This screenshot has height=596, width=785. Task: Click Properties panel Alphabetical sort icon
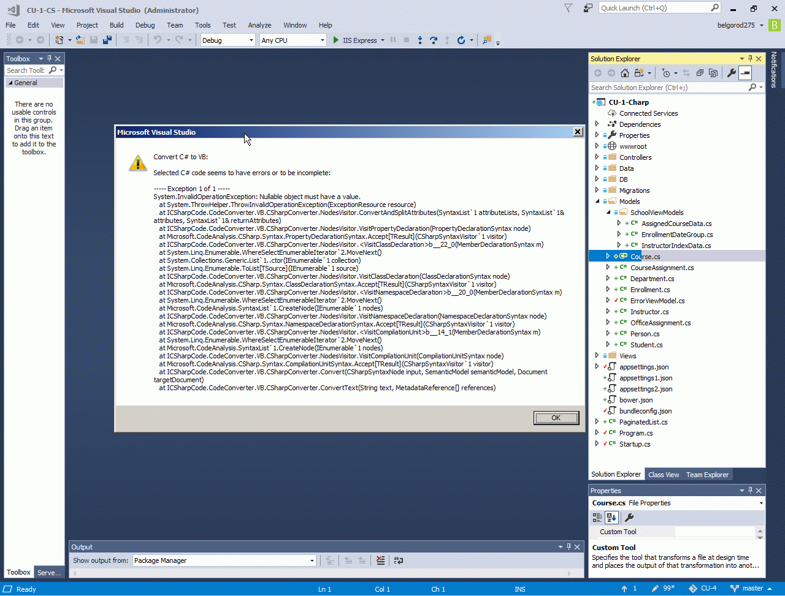[611, 518]
